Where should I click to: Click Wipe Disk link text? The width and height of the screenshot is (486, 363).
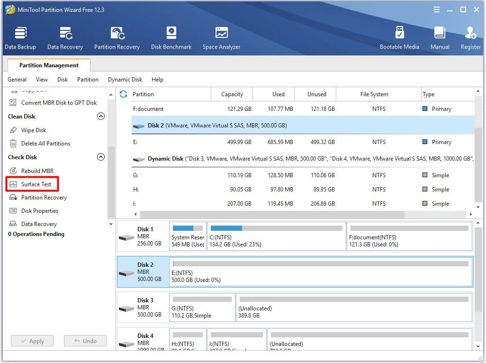click(x=34, y=130)
